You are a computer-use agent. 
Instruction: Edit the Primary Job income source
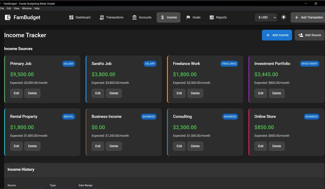tap(16, 93)
